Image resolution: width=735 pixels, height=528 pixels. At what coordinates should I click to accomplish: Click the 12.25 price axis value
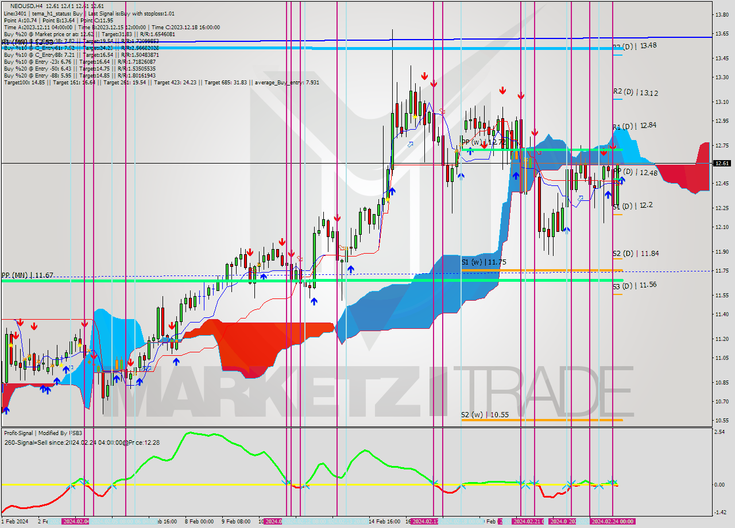click(x=721, y=208)
